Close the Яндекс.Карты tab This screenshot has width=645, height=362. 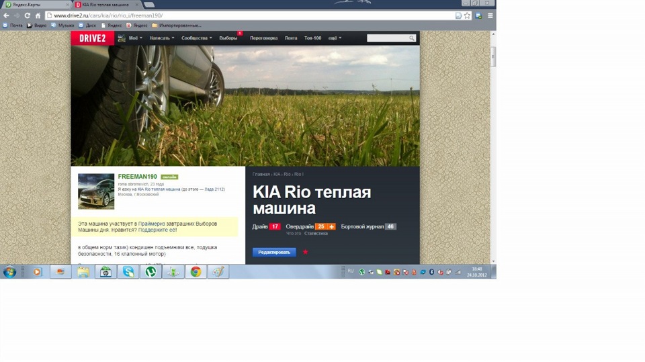pos(67,5)
